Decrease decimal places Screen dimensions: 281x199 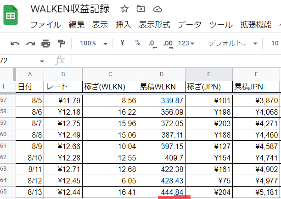(153, 44)
